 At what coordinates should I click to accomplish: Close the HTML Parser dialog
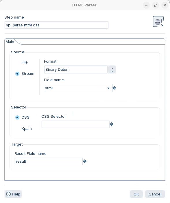coord(165,5)
